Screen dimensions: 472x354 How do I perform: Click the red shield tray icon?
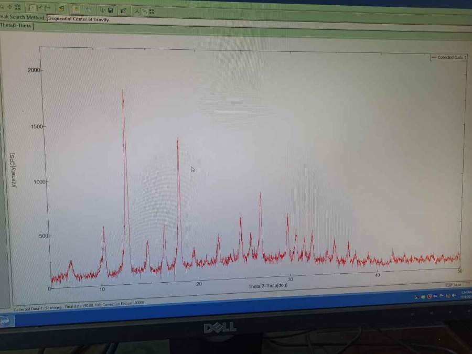[430, 296]
